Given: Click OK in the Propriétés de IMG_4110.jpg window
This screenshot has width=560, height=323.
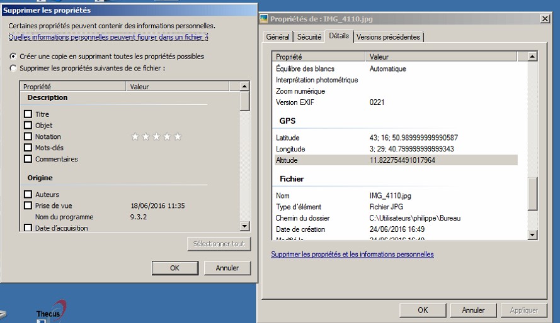Looking at the screenshot, I should click(423, 310).
